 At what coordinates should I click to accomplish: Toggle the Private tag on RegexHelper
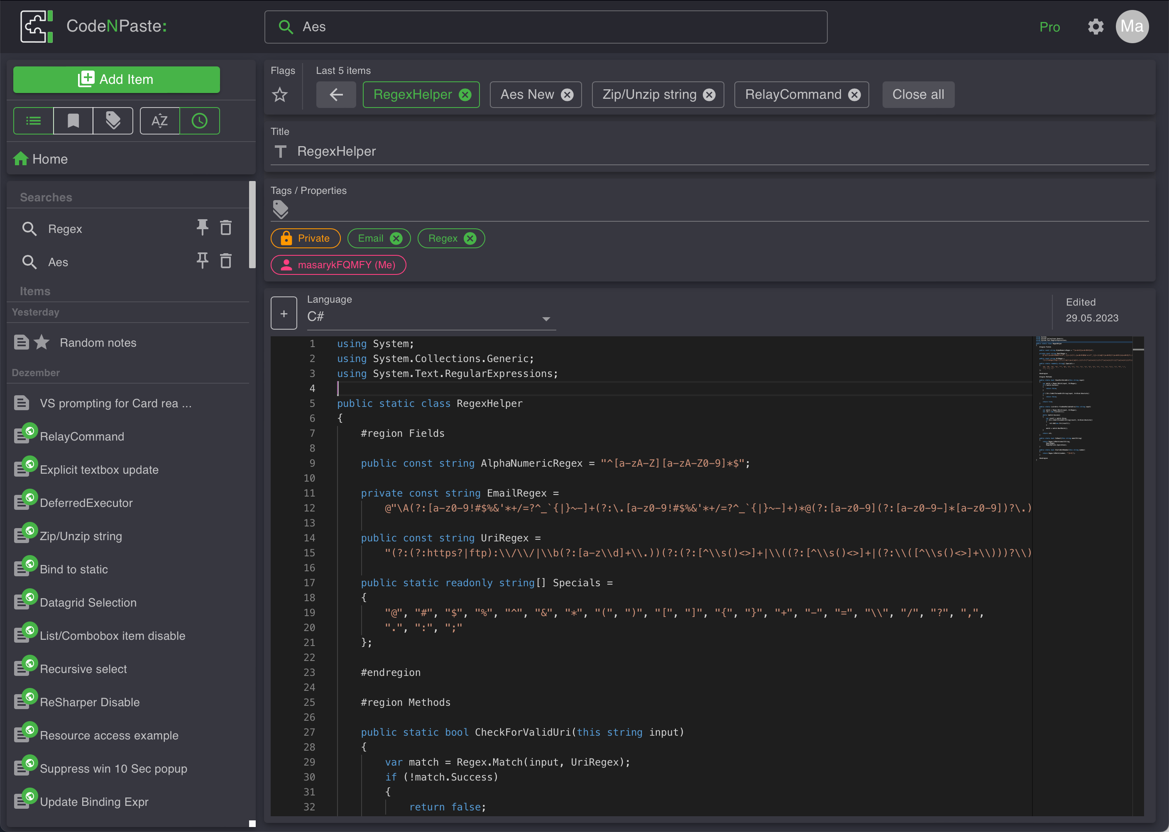click(305, 238)
